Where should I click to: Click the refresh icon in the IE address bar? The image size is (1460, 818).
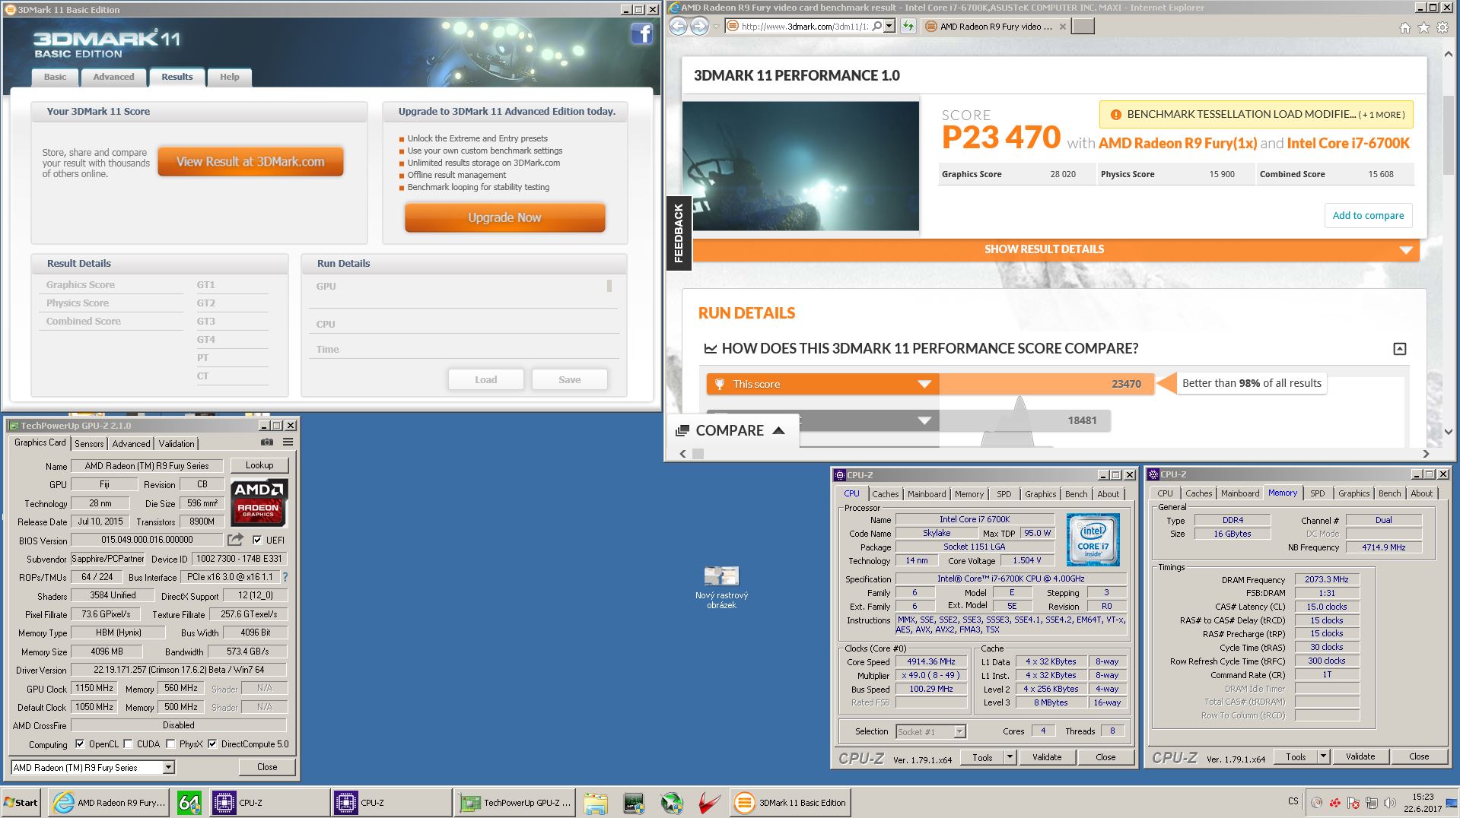click(x=908, y=26)
